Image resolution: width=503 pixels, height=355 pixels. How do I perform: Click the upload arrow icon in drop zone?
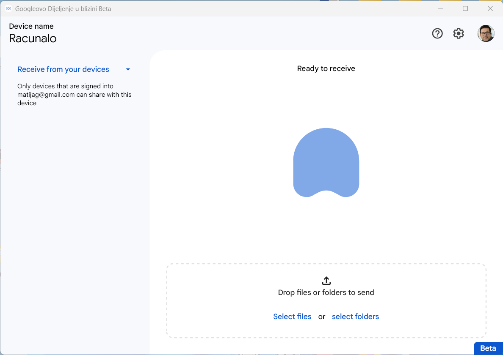tap(326, 281)
